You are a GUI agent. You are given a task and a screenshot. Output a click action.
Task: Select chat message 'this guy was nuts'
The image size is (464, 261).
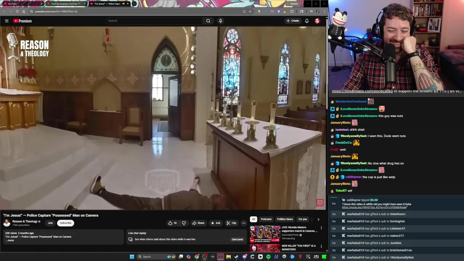(x=390, y=116)
